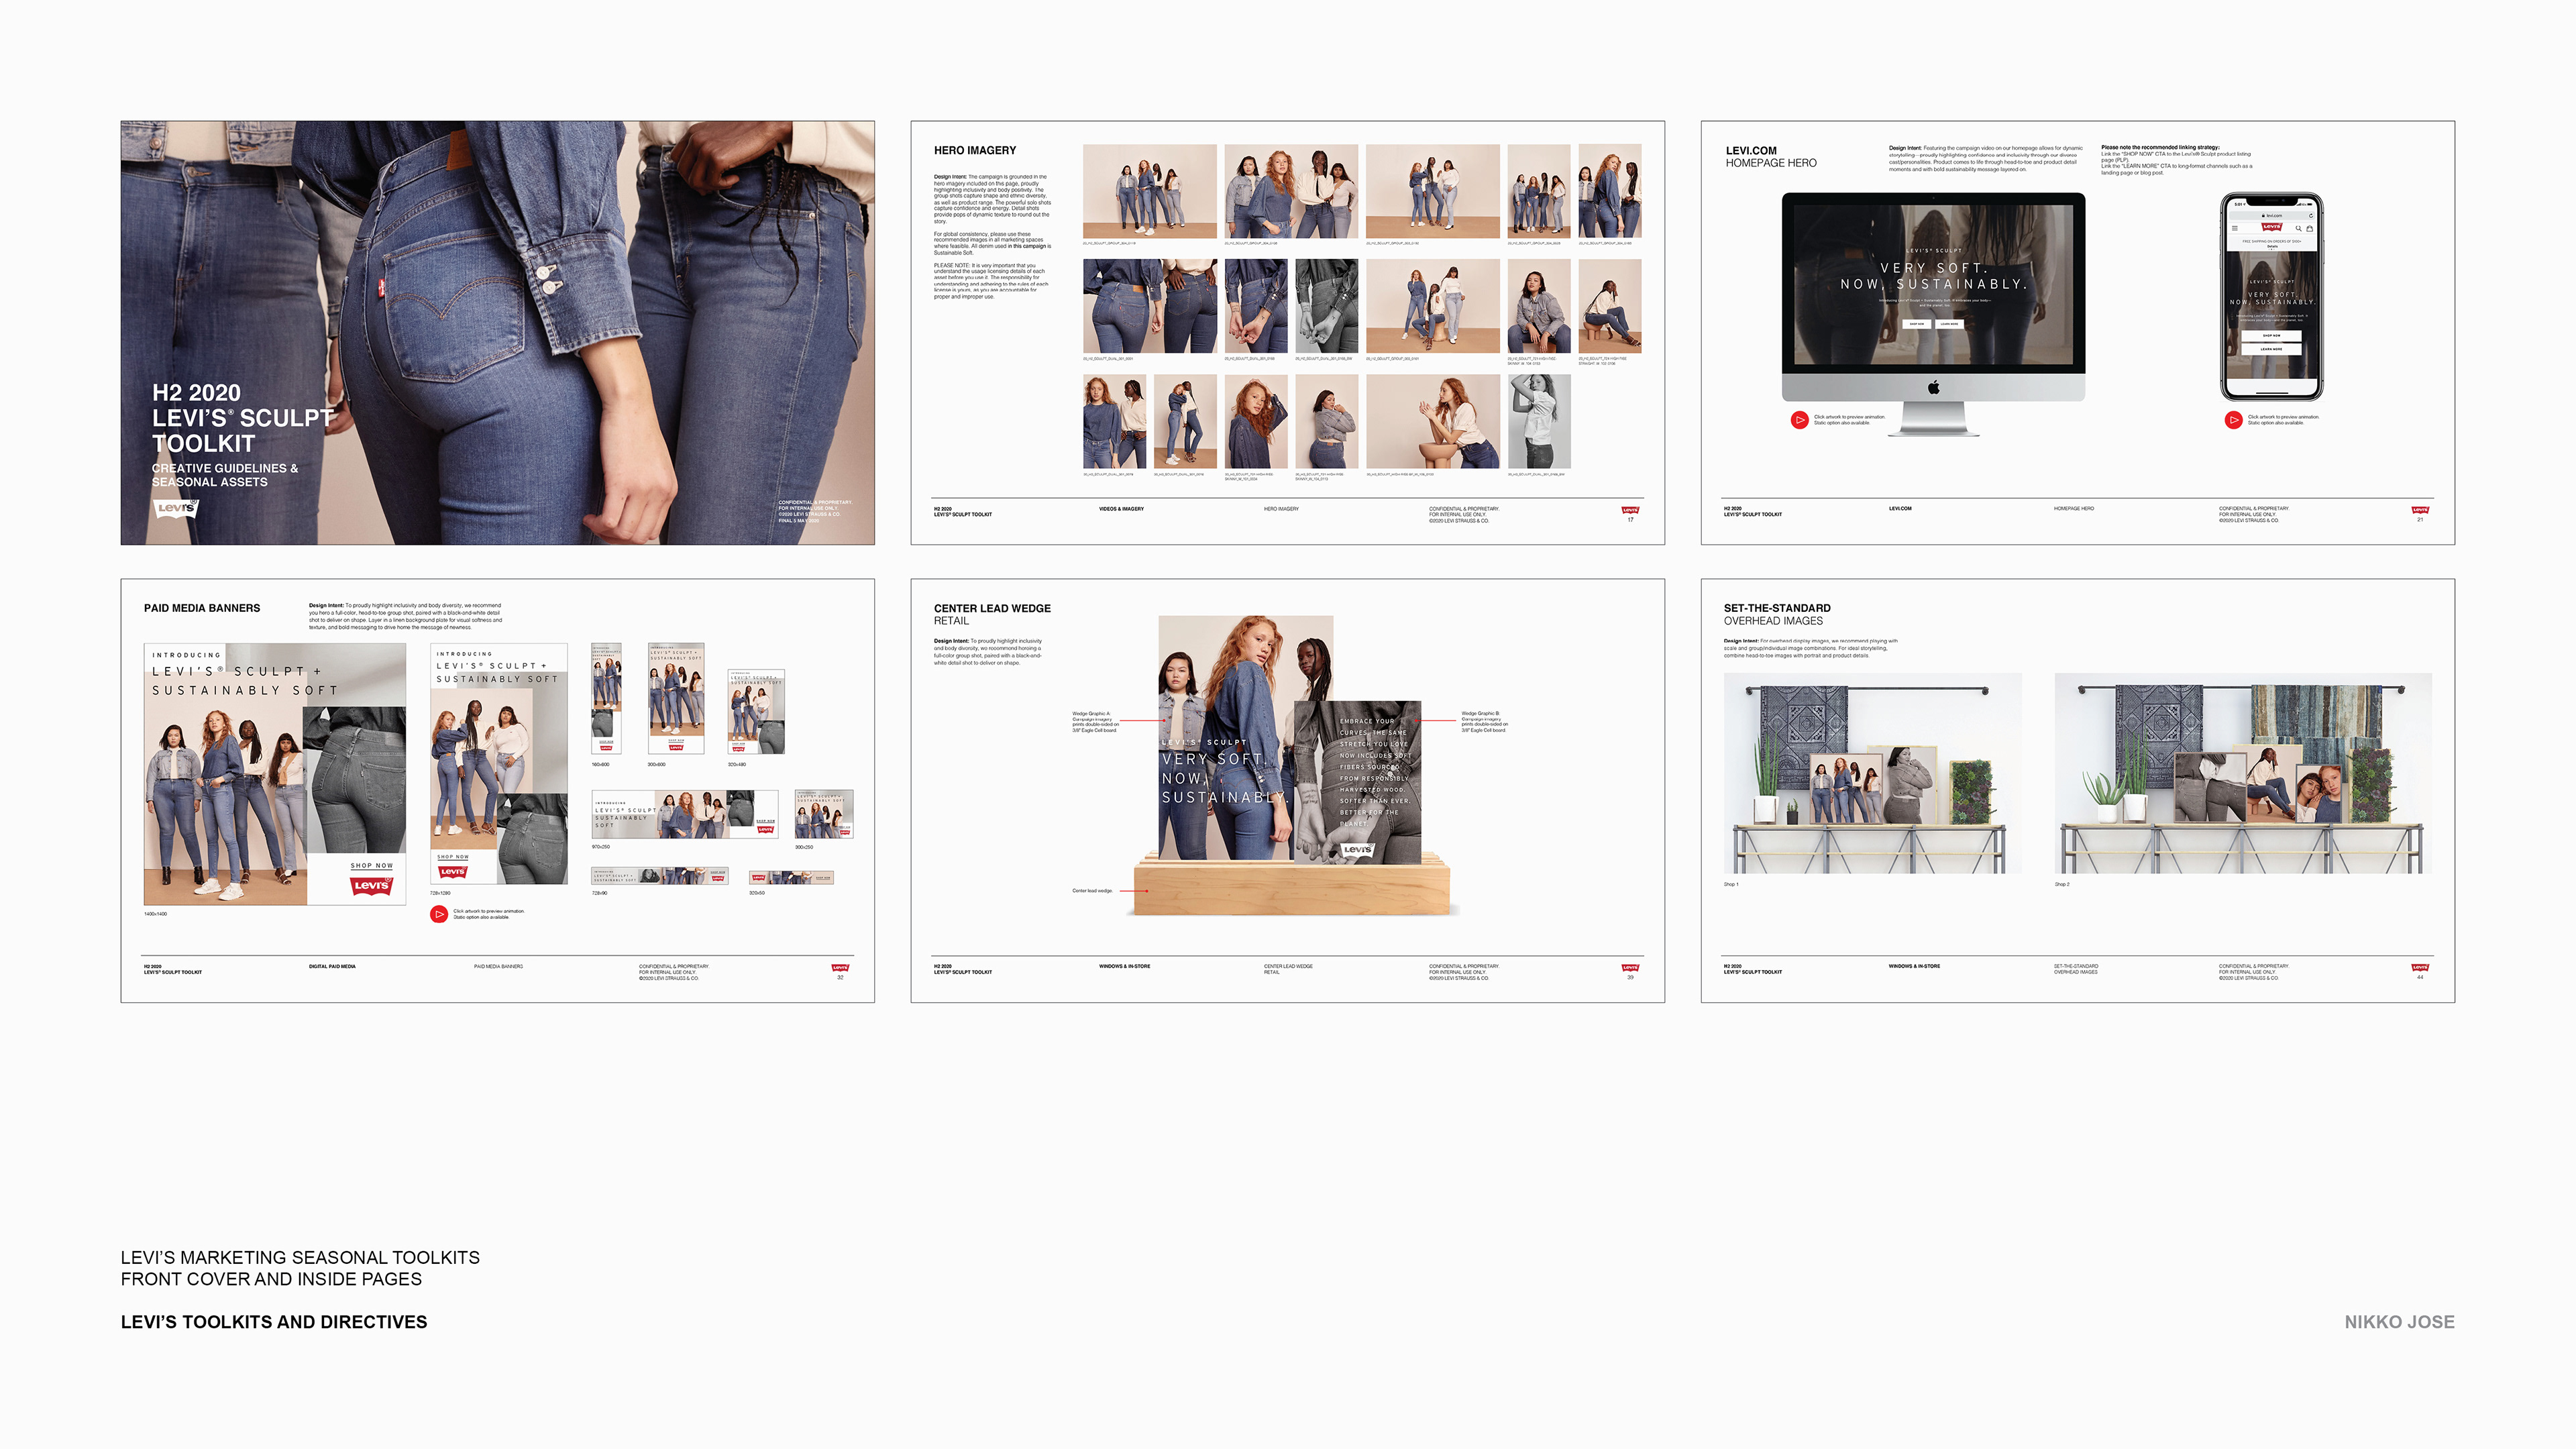The height and width of the screenshot is (1449, 2576).
Task: Tap search magnifier icon on phone mockup
Action: tap(2298, 229)
